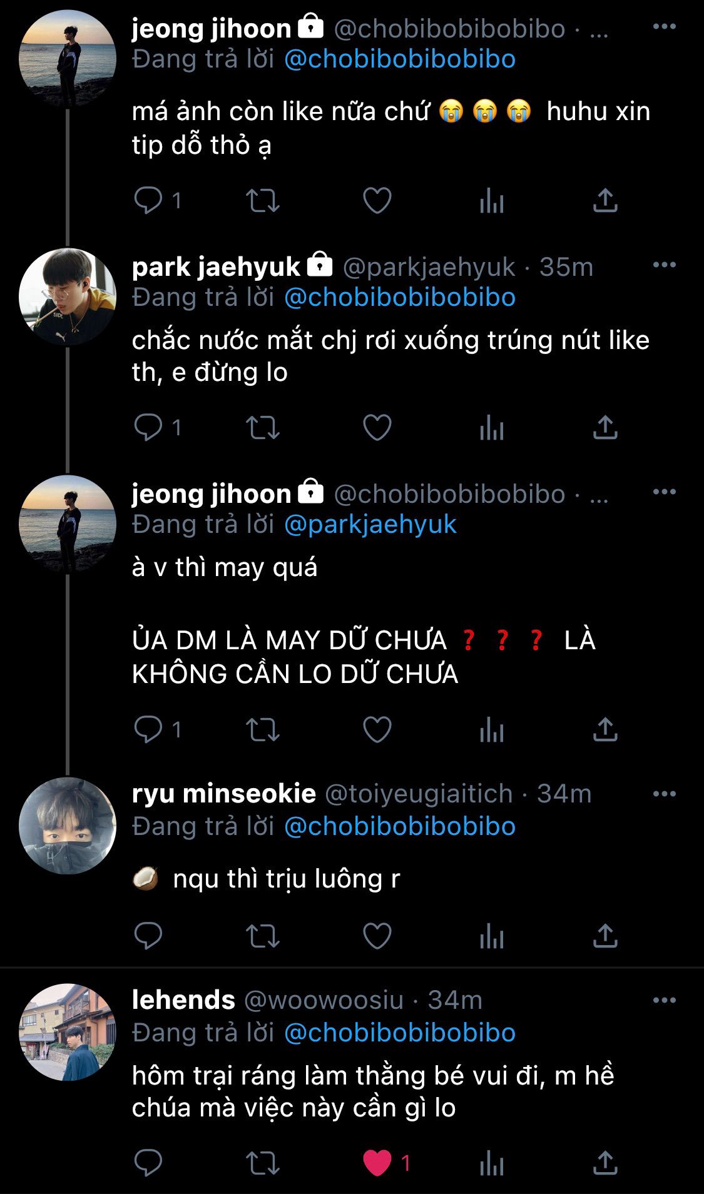
Task: Open lehends' profile picture
Action: point(68,1032)
